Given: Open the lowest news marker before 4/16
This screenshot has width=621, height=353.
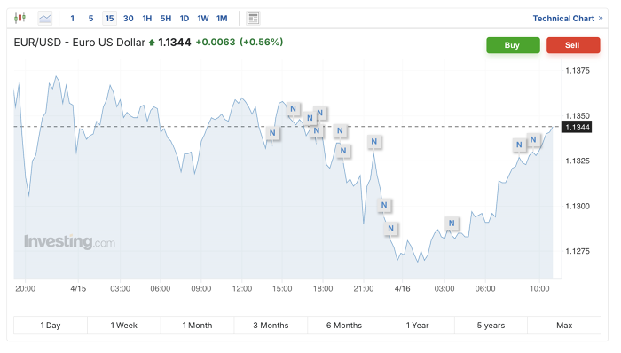Looking at the screenshot, I should click(x=391, y=228).
